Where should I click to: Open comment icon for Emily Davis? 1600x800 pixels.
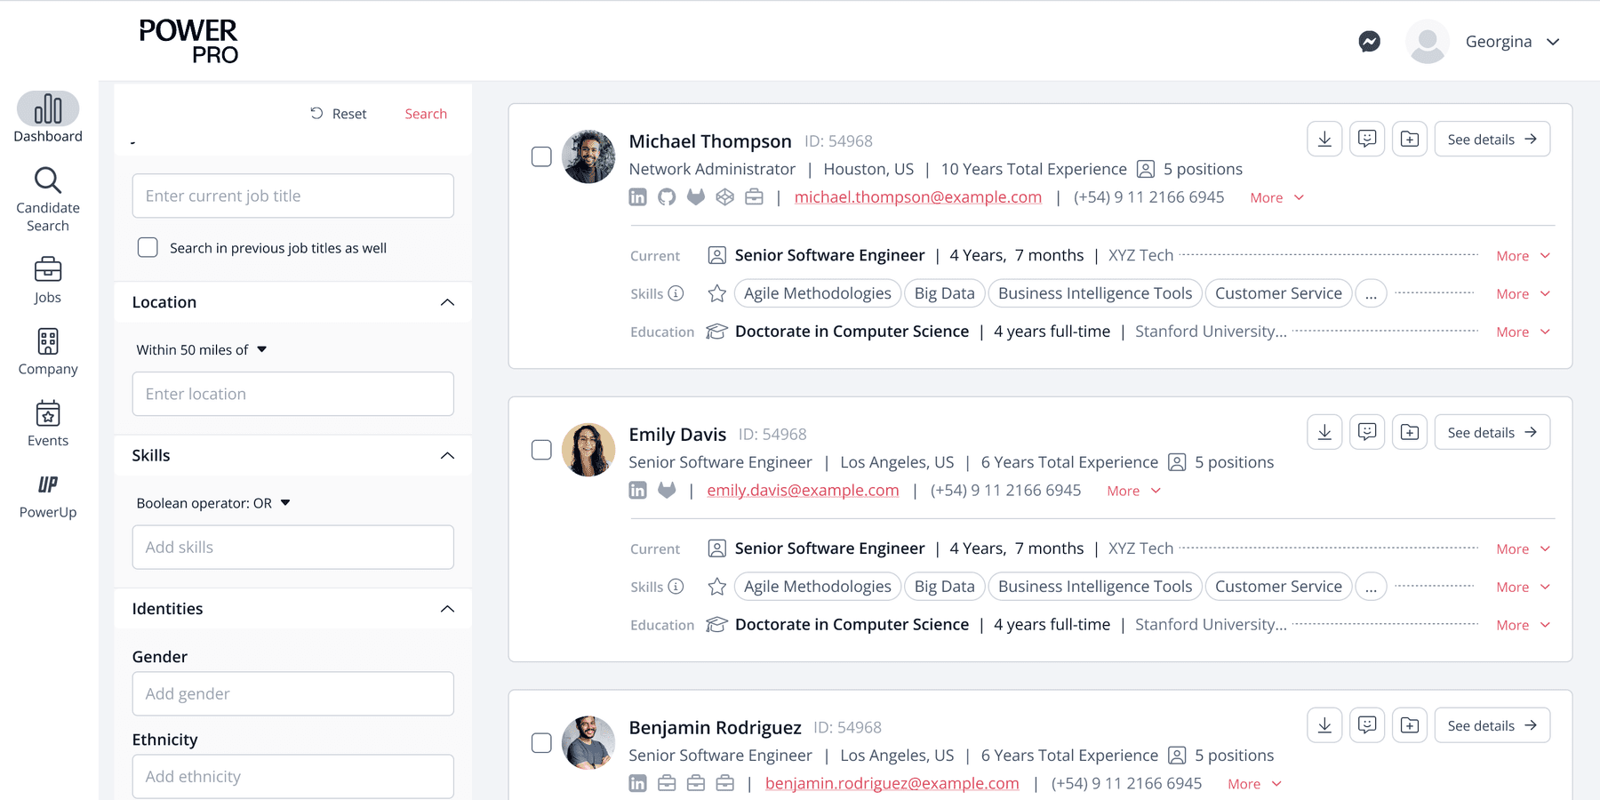point(1367,432)
